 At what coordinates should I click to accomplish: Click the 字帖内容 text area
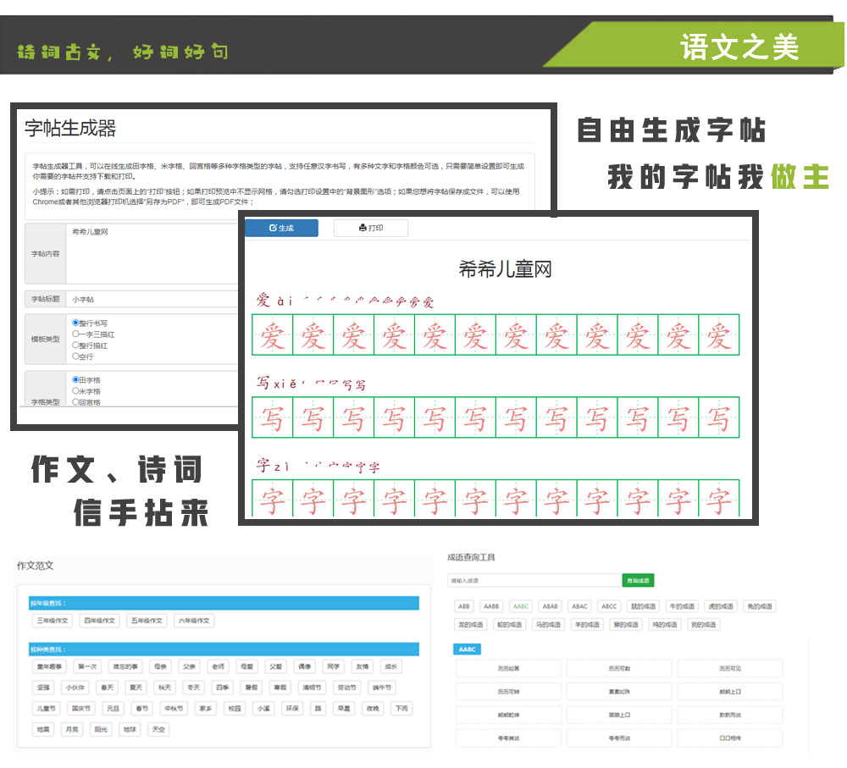pyautogui.click(x=152, y=252)
